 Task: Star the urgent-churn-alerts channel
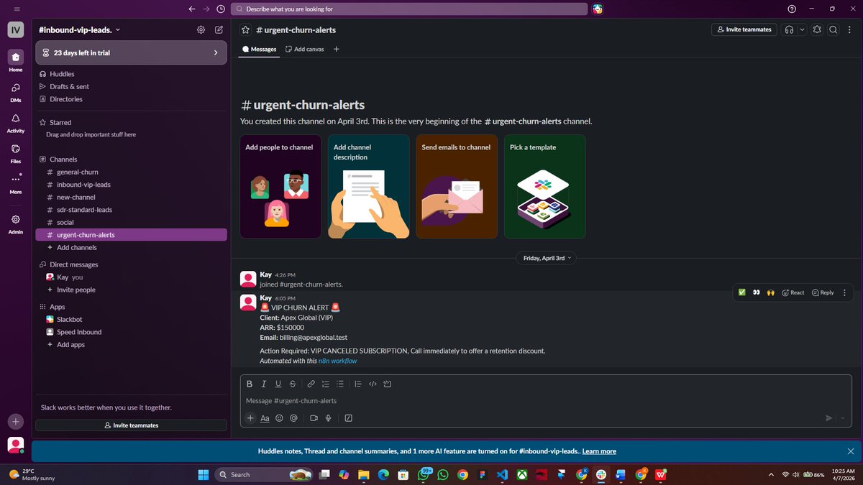click(x=245, y=30)
